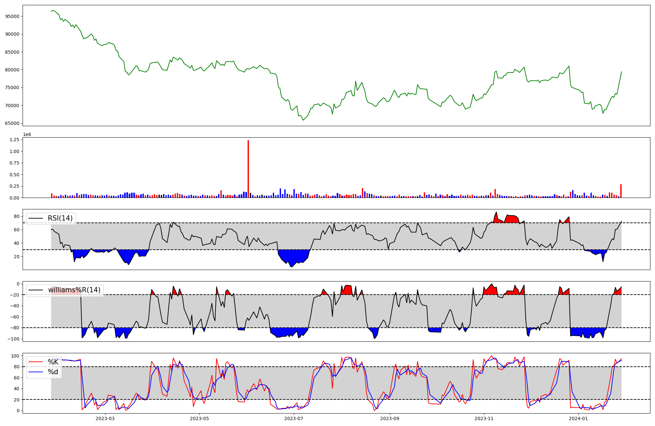Click the RSI(14) legend entry

60,218
